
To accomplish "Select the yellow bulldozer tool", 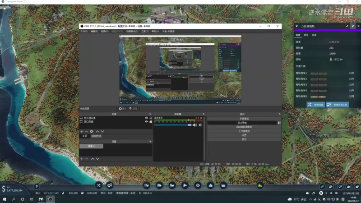I will [x=260, y=185].
